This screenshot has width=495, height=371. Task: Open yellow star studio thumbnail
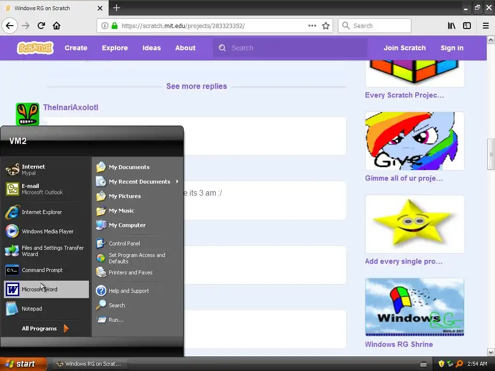pyautogui.click(x=414, y=224)
